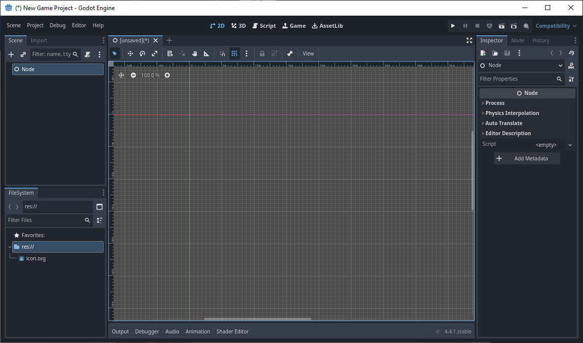Viewport: 583px width, 343px height.
Task: Run the project with the play button
Action: tap(453, 26)
